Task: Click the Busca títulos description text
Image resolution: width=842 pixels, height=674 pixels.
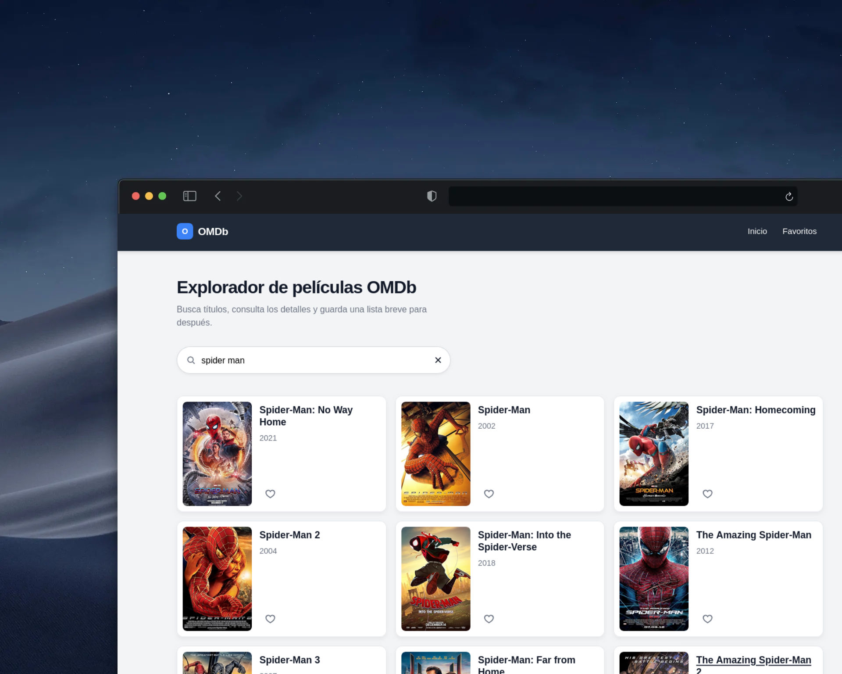Action: [x=302, y=316]
